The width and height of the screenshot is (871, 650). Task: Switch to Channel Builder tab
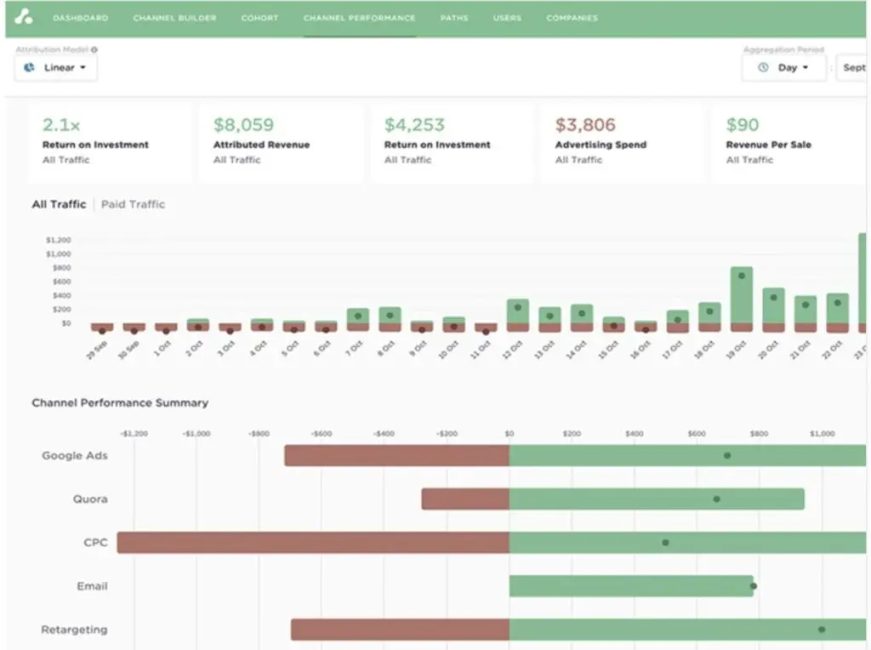pos(174,18)
